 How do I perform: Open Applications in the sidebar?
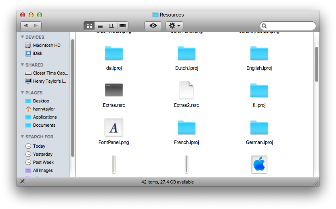point(41,117)
